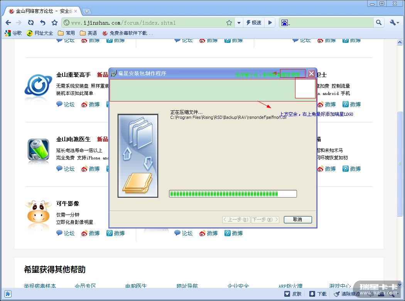The height and width of the screenshot is (301, 405).
Task: Click the puzzle-piece plugin icon in status bar
Action: [8, 294]
